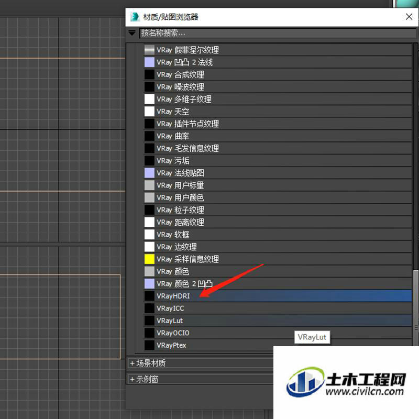Select VRay 颜色 2 凹凸 map
419x419 pixels.
[x=278, y=283]
